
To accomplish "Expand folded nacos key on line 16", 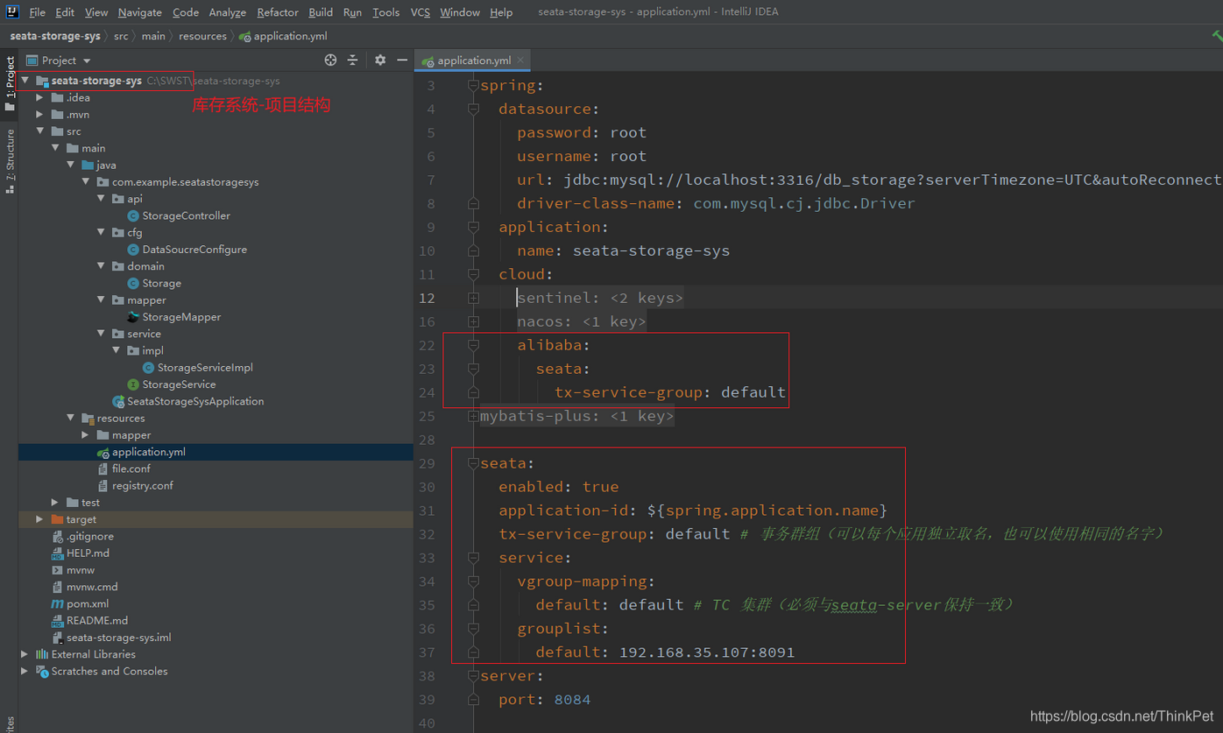I will tap(473, 321).
